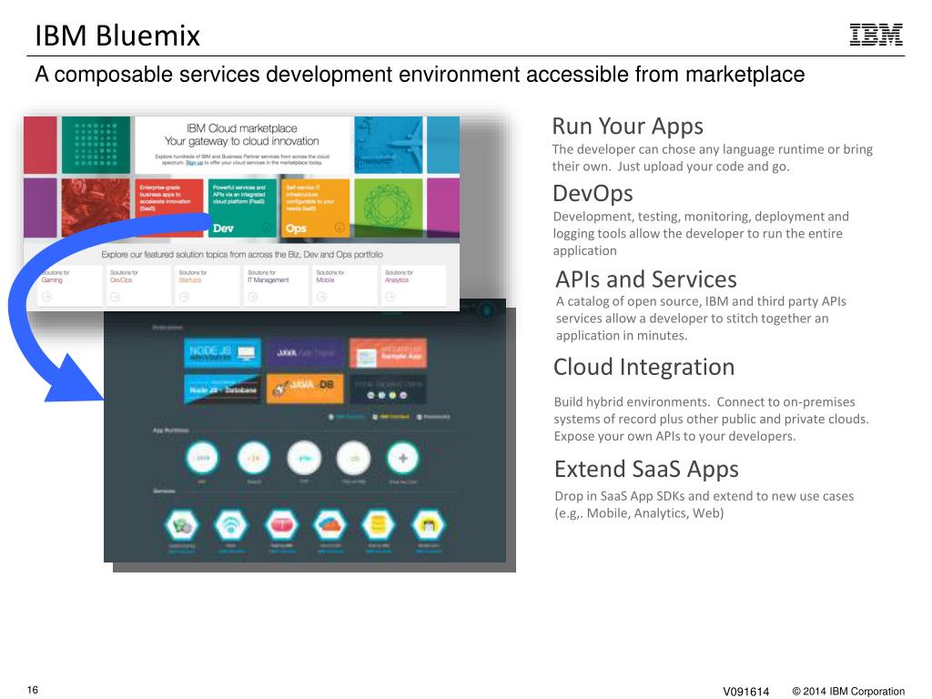932x699 pixels.
Task: Choose the wifi signal service hexagon
Action: [x=230, y=525]
